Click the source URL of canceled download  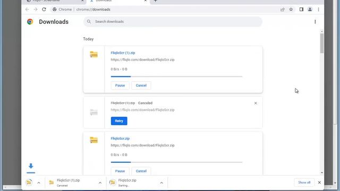(x=142, y=110)
